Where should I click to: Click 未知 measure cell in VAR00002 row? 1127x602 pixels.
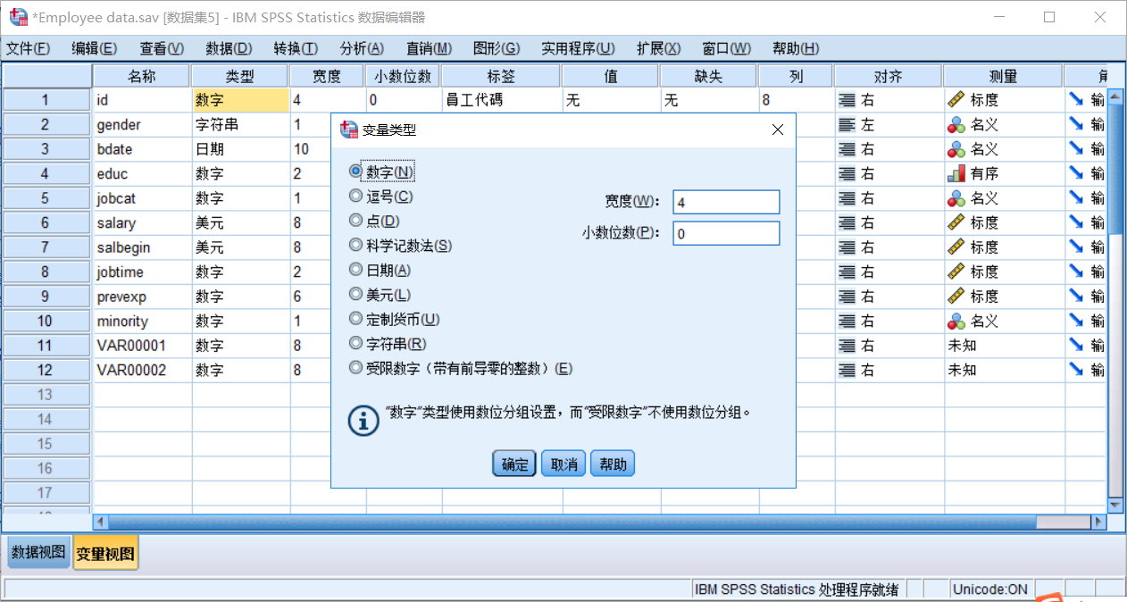(x=1004, y=370)
